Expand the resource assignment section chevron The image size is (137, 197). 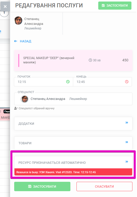[127, 162]
